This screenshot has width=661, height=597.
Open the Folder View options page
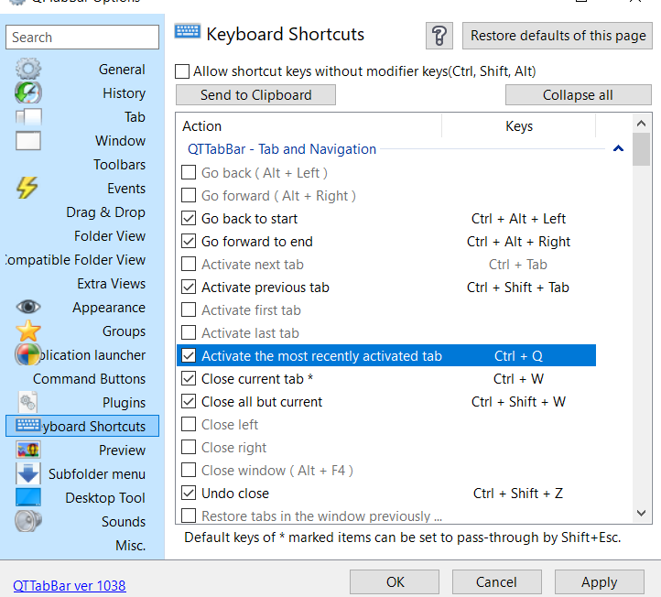point(110,235)
